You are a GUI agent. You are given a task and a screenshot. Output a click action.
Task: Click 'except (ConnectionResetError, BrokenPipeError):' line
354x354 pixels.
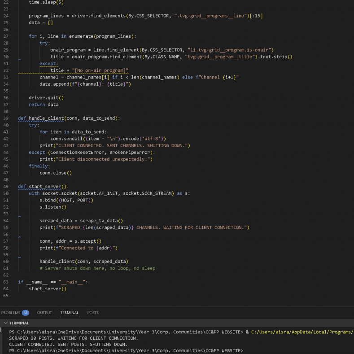point(92,153)
